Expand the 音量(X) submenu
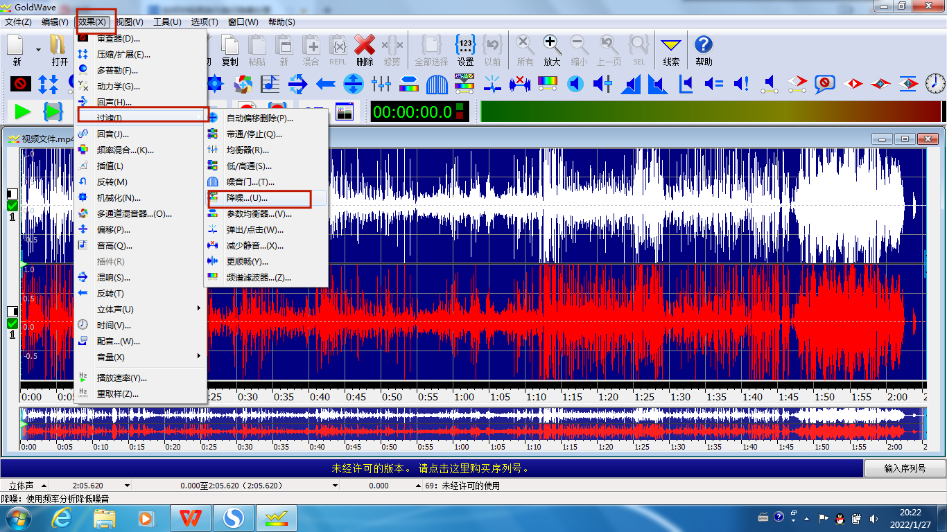This screenshot has height=532, width=947. (141, 357)
